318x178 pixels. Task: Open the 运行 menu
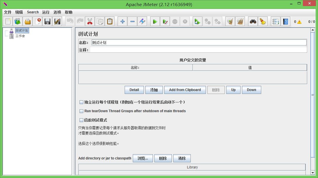(46, 12)
